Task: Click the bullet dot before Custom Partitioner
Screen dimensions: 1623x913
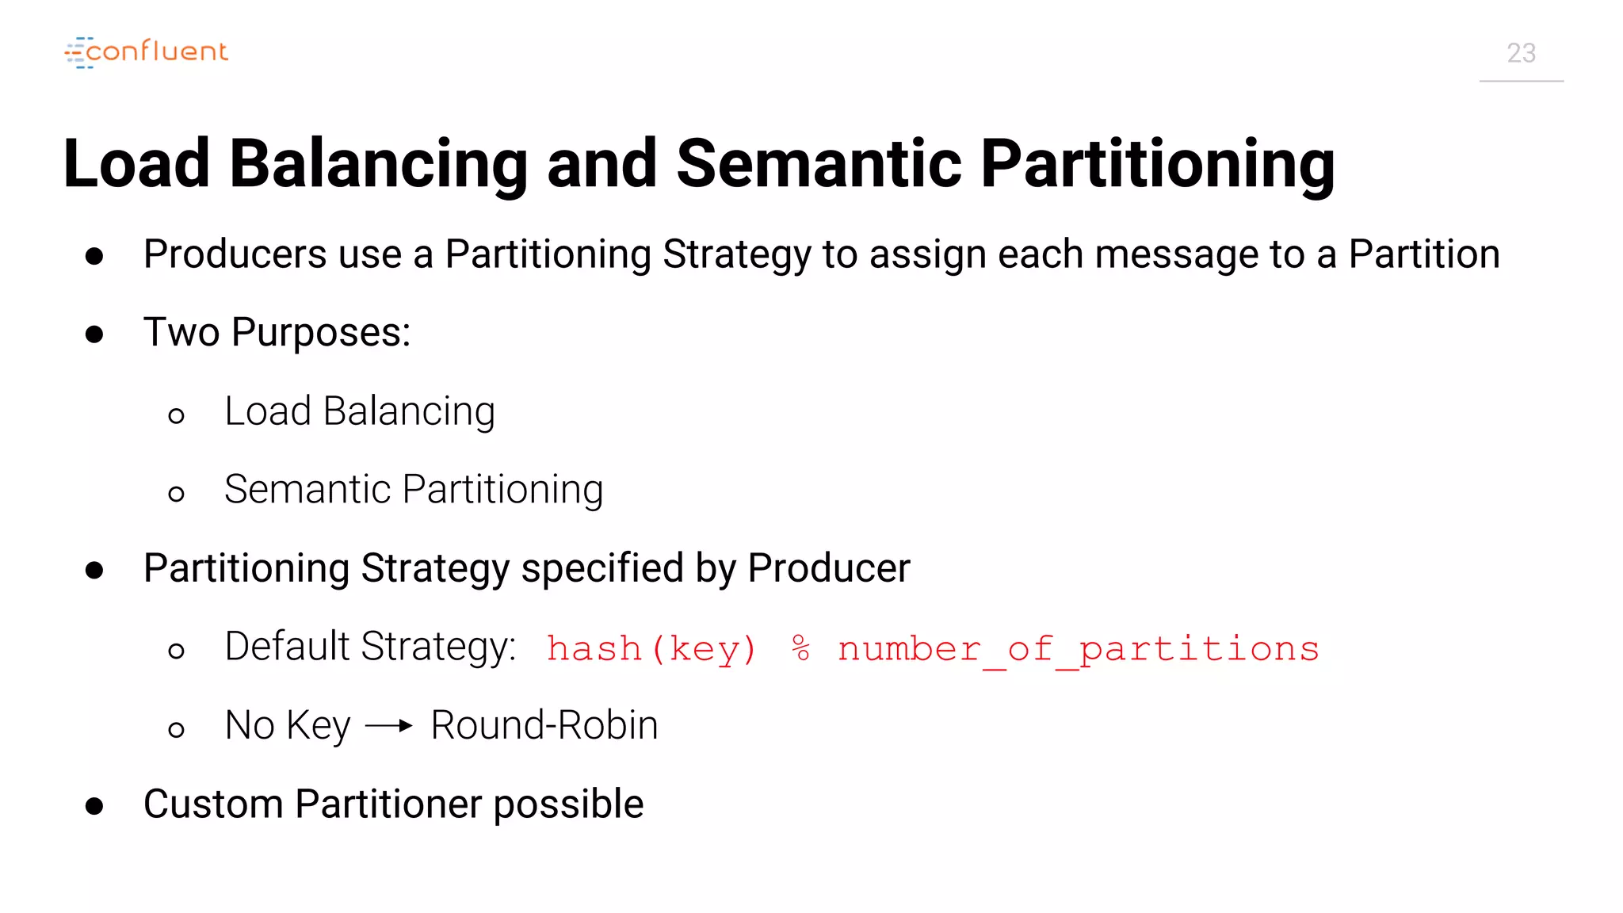Action: tap(94, 807)
